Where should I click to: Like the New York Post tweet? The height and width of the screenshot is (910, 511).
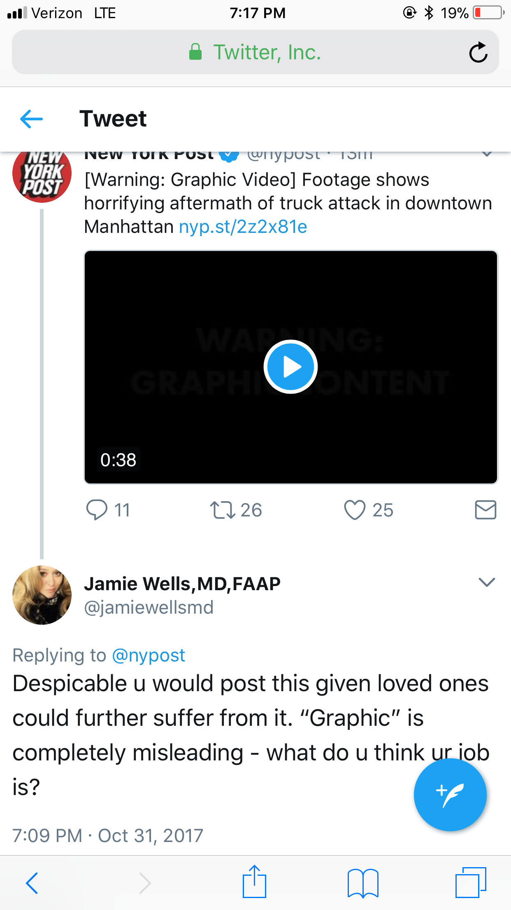point(355,510)
